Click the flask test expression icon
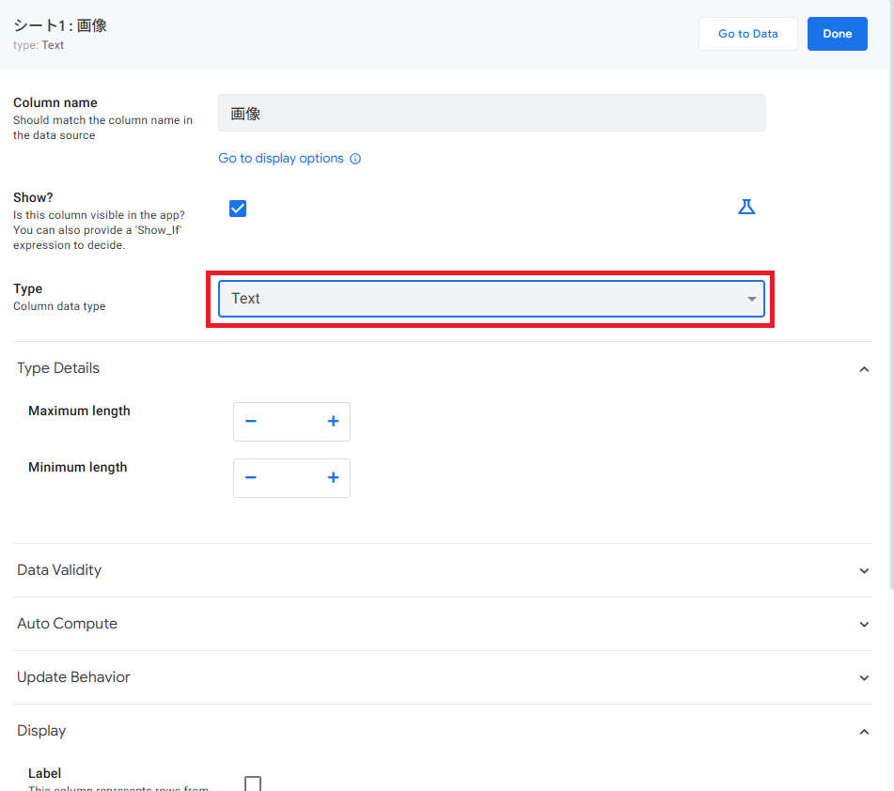 (x=746, y=207)
